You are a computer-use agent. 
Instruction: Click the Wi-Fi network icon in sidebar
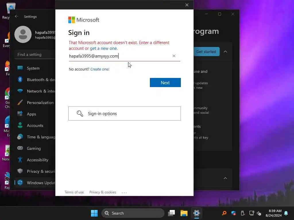(x=20, y=91)
